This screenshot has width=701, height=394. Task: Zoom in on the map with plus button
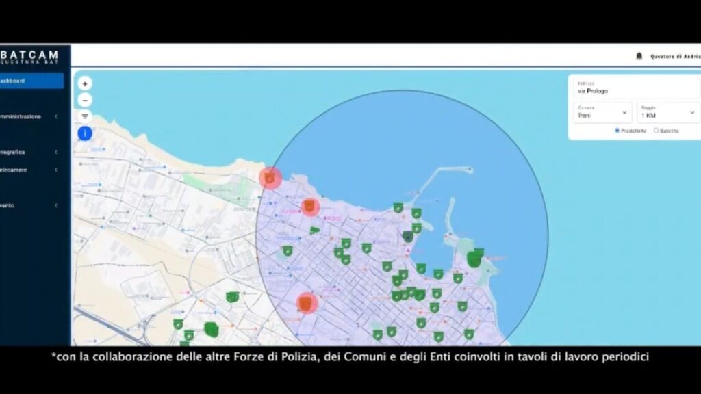point(85,83)
